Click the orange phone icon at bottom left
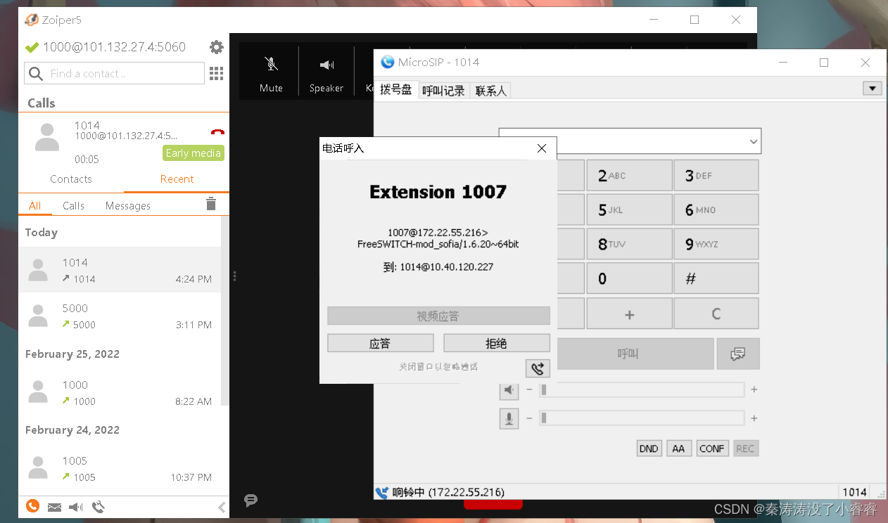Screen dimensions: 888x523 click(x=32, y=506)
